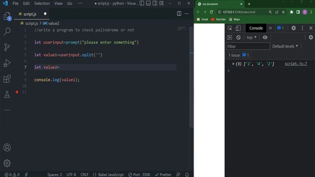Open the Selection menu
Image resolution: width=315 pixels, height=177 pixels.
pos(42,3)
